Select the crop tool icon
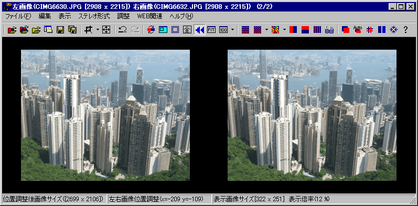Image resolution: width=418 pixels, height=206 pixels. (88, 30)
